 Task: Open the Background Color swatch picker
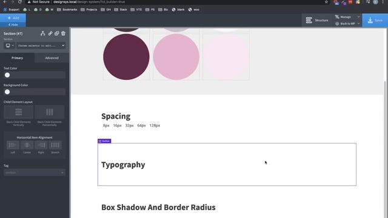click(7, 92)
